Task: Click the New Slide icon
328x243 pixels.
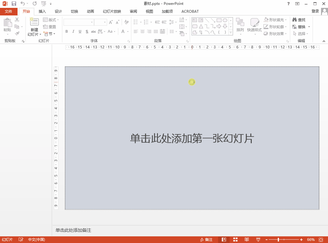Action: 34,22
